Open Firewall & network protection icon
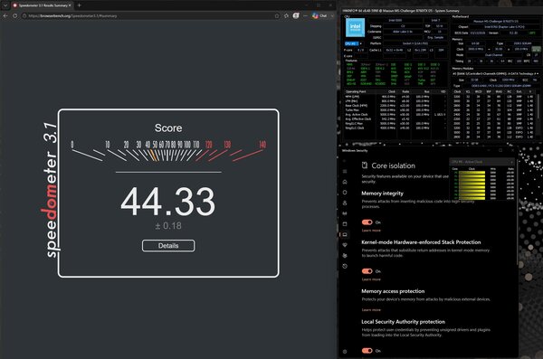 (x=345, y=213)
